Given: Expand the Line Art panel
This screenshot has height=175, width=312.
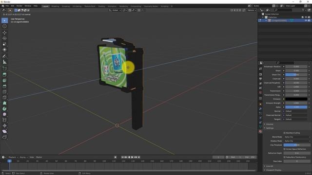Looking at the screenshot, I should [x=270, y=166].
